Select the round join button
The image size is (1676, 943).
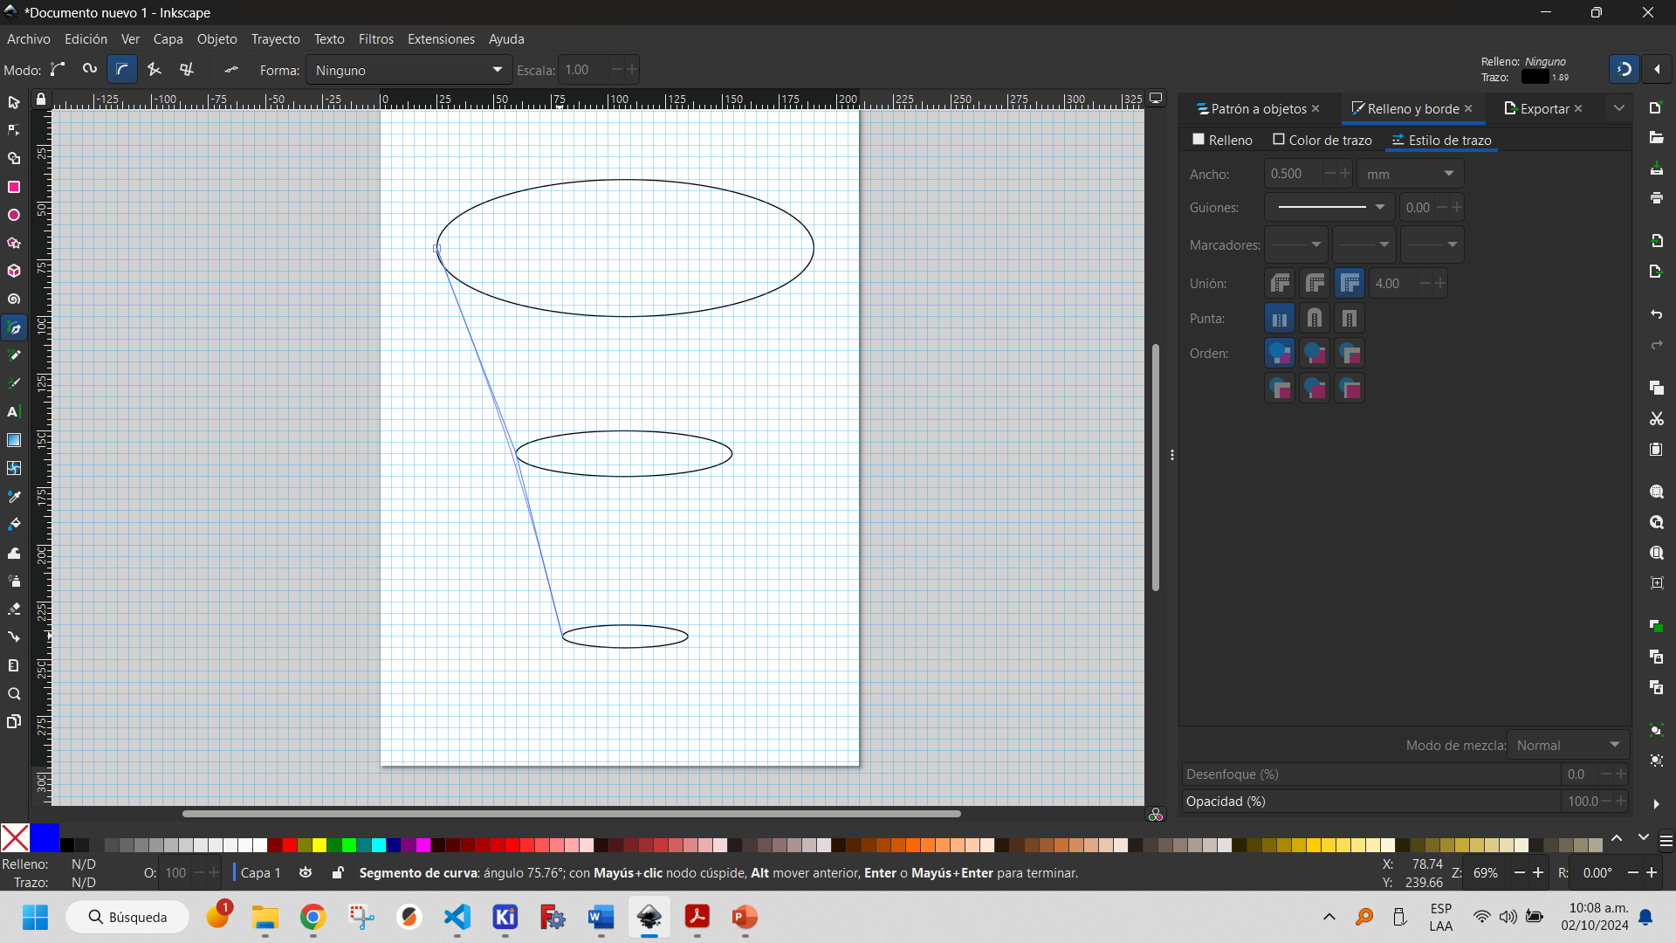(x=1315, y=283)
